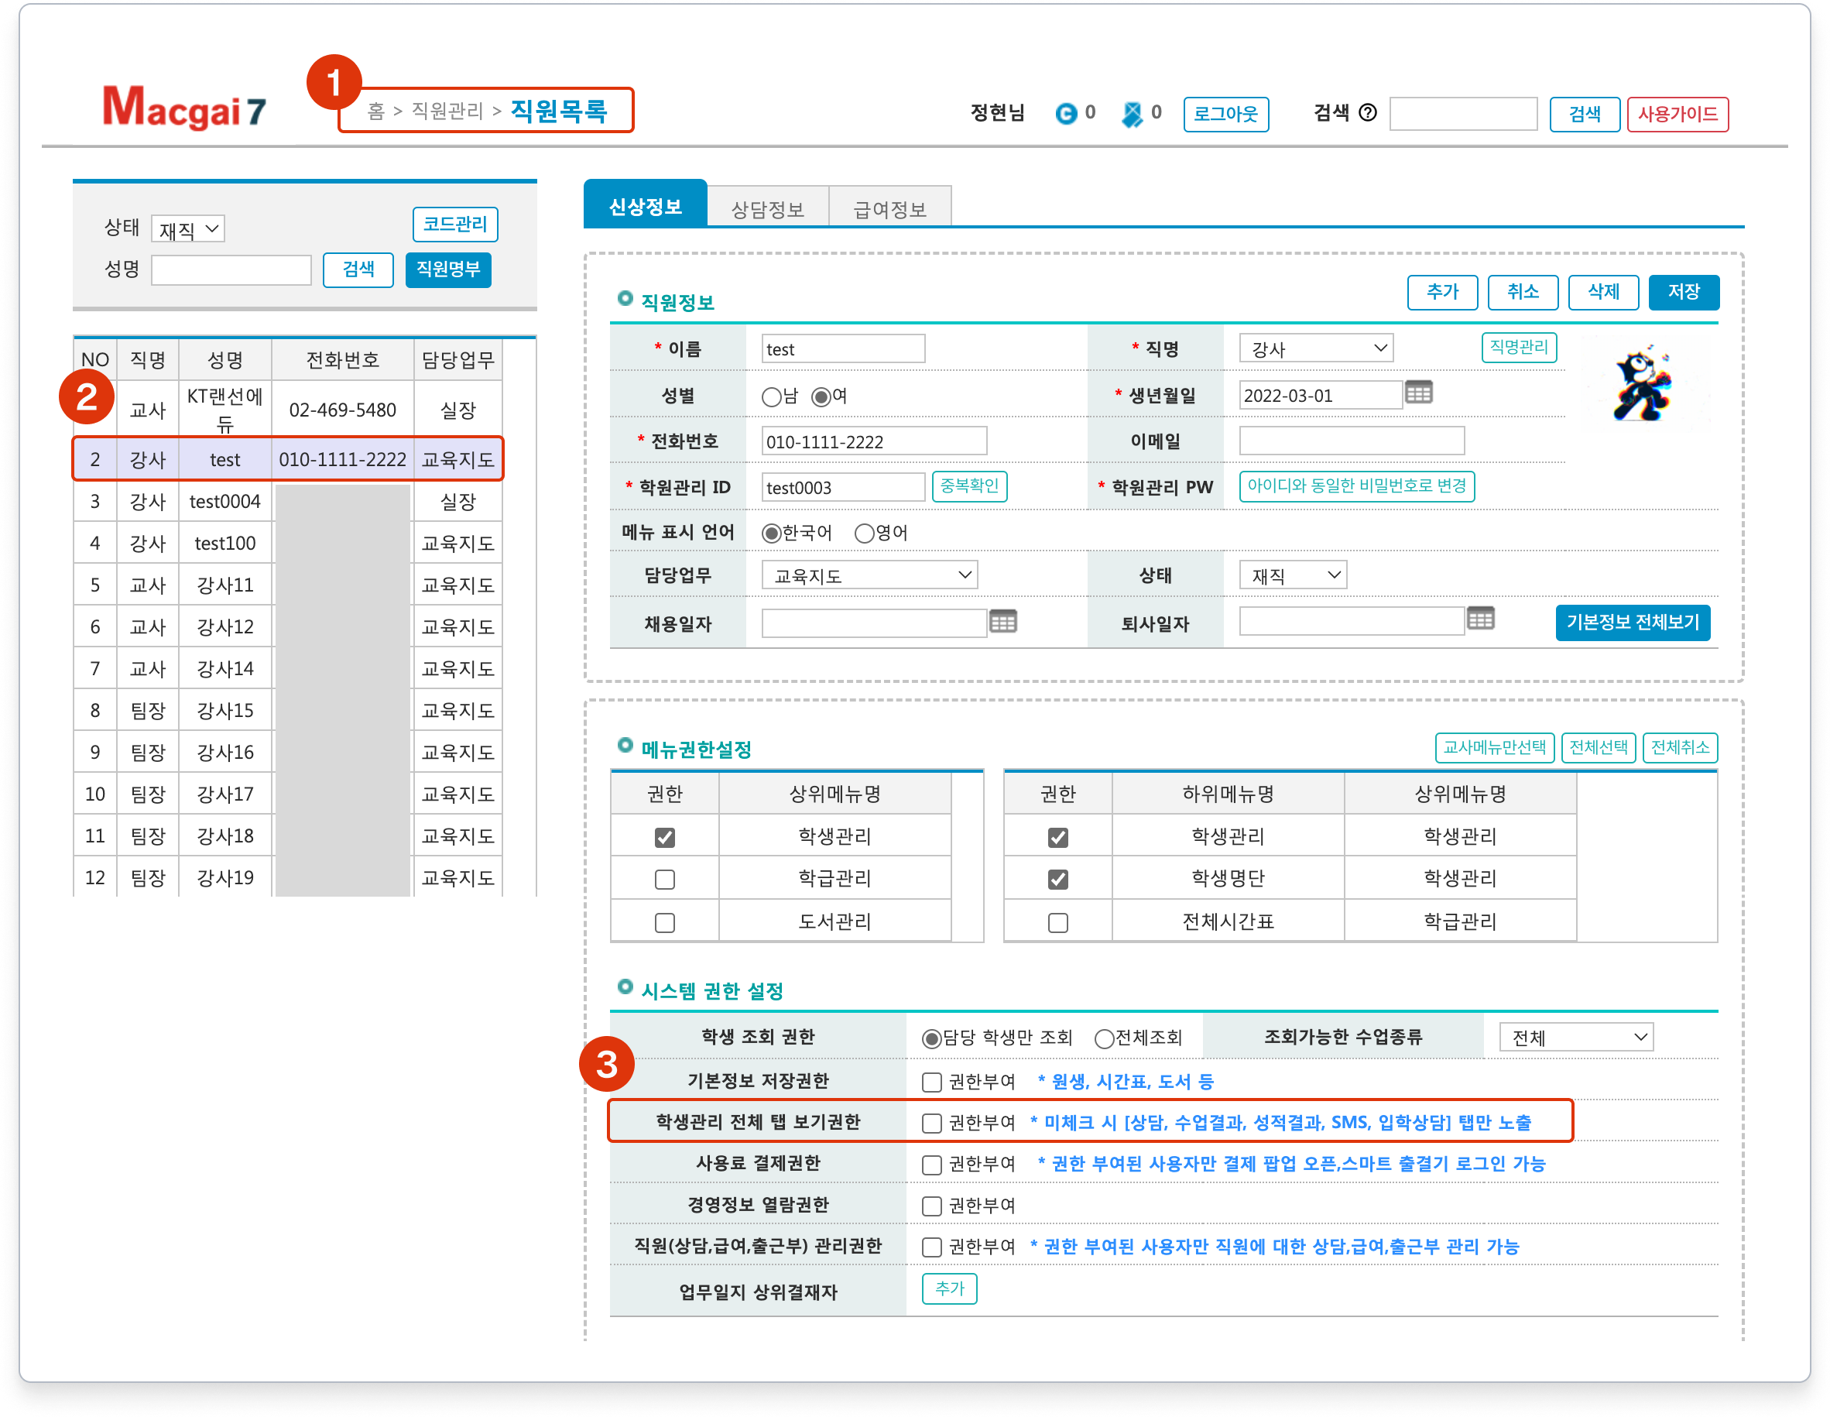Click the blue circular notification icon
This screenshot has height=1417, width=1830.
[x=1065, y=113]
